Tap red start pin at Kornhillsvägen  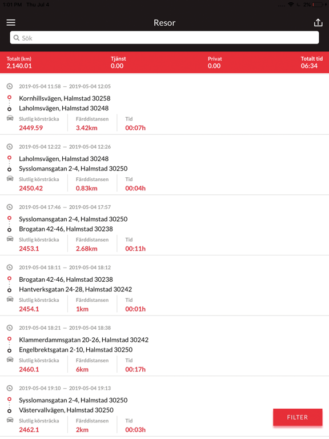(9, 98)
